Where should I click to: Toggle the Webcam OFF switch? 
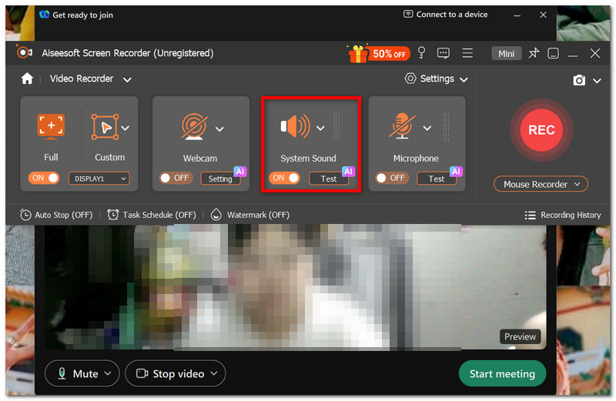pos(176,178)
